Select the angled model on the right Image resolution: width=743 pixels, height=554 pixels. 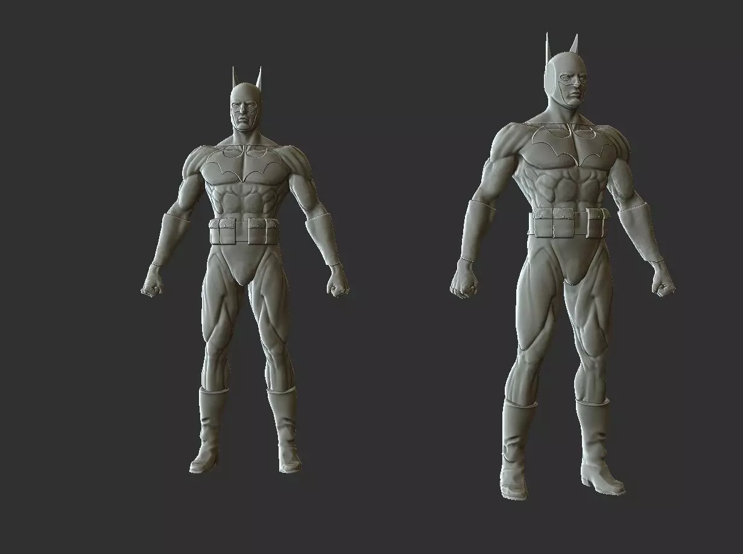pos(562,266)
